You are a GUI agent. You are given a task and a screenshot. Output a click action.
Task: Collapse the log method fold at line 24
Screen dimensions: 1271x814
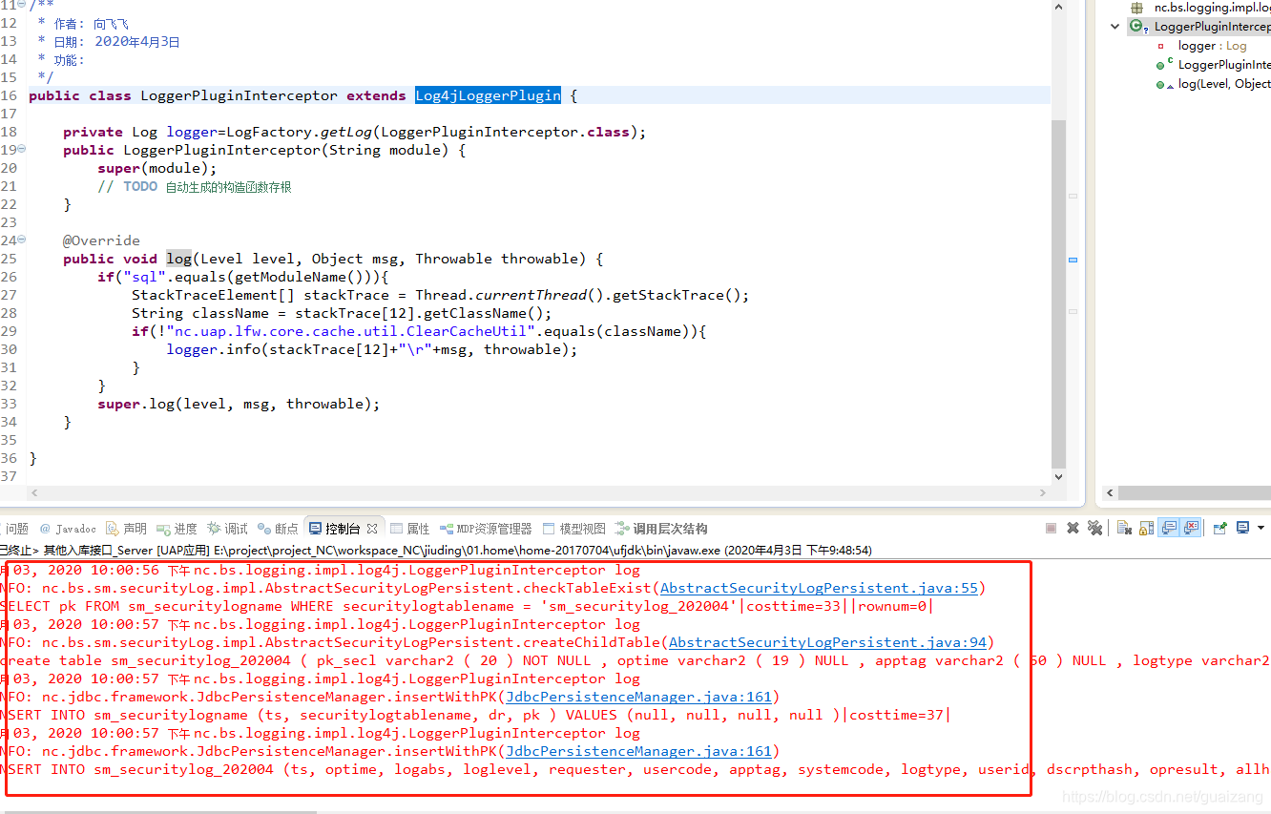[x=22, y=240]
